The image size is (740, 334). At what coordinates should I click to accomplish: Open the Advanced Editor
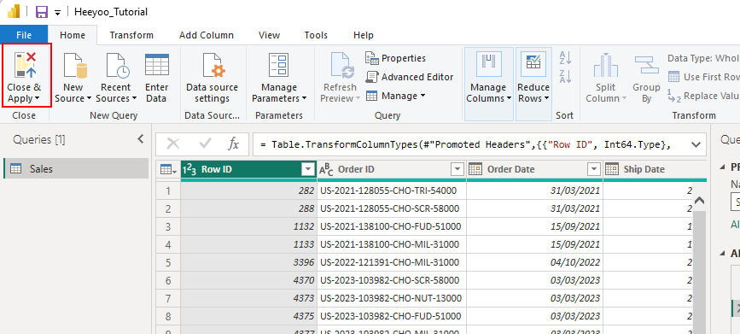410,77
